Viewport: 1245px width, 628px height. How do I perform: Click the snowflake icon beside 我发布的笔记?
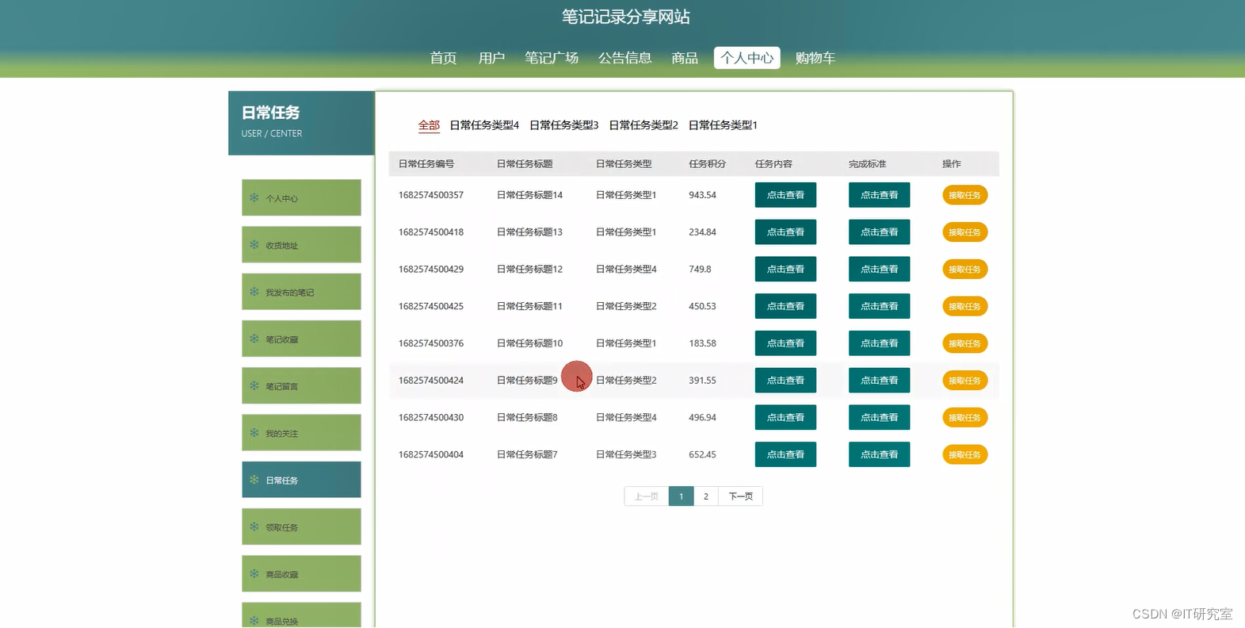coord(254,292)
